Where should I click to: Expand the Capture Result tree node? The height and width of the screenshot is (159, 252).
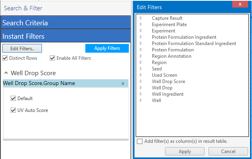click(141, 18)
